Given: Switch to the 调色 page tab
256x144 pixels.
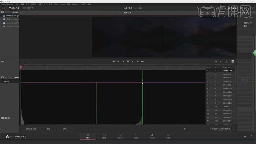Looking at the screenshot, I should pyautogui.click(x=136, y=136).
